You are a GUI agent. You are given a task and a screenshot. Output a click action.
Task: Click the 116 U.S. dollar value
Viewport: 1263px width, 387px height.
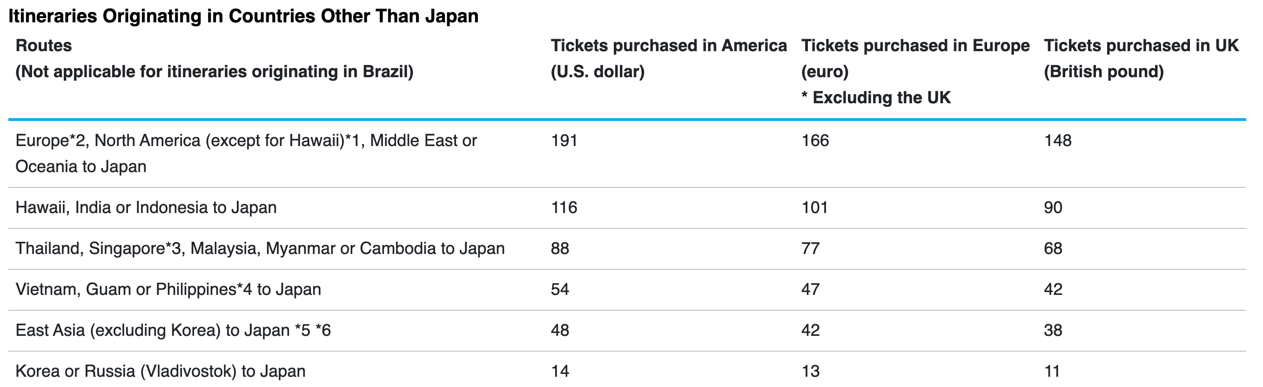(564, 208)
